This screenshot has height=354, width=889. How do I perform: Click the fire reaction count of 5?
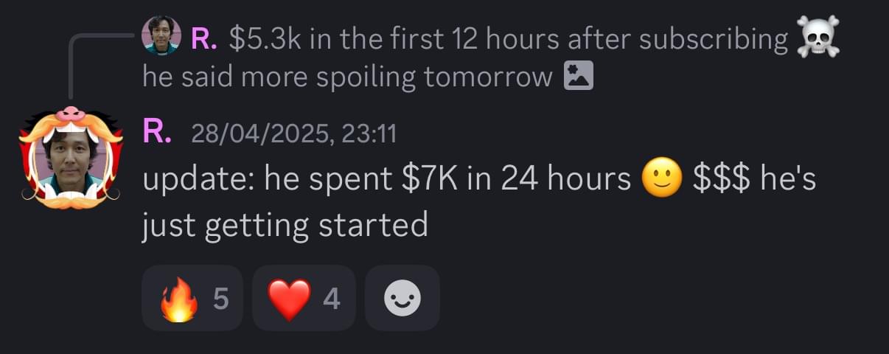(x=220, y=299)
